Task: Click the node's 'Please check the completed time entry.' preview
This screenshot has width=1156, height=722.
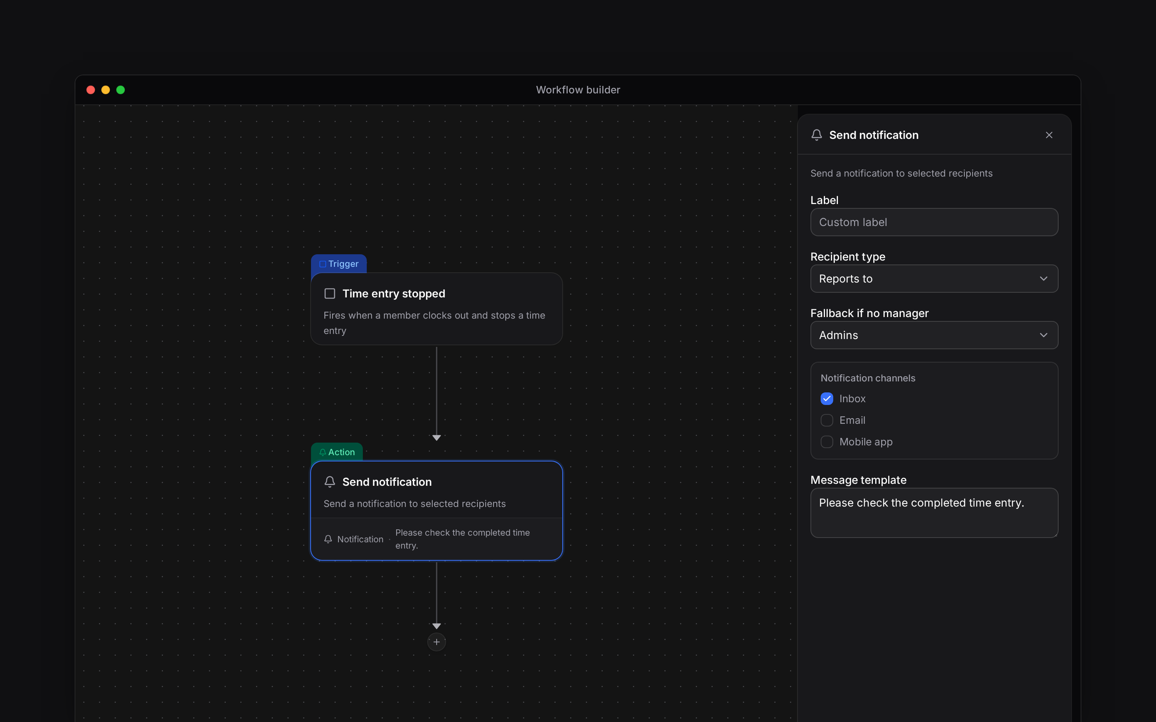Action: 463,539
